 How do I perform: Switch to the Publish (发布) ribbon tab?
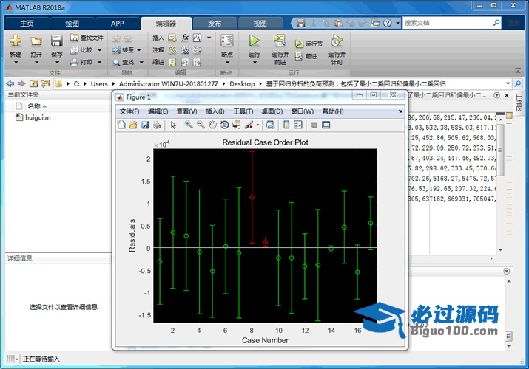click(x=215, y=24)
